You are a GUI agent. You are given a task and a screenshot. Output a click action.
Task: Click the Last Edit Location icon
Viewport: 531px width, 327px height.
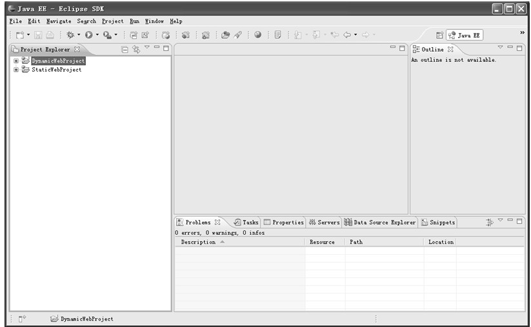[x=335, y=35]
